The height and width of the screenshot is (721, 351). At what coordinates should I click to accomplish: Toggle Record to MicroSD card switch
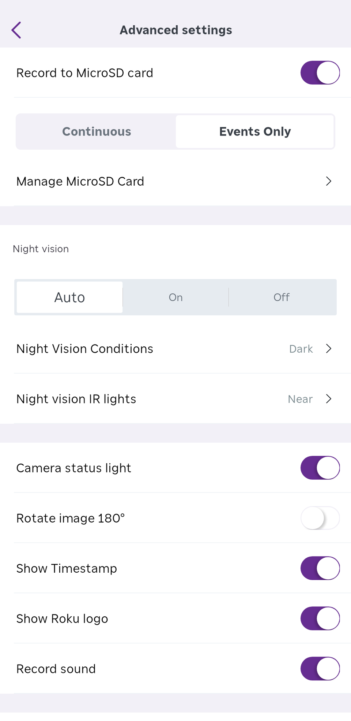point(320,73)
